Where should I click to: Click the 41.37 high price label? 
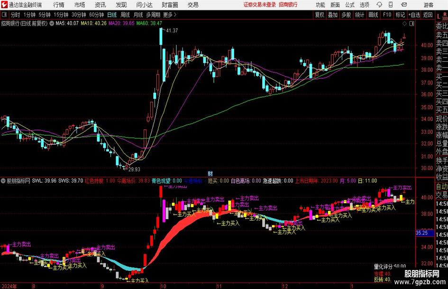point(172,30)
